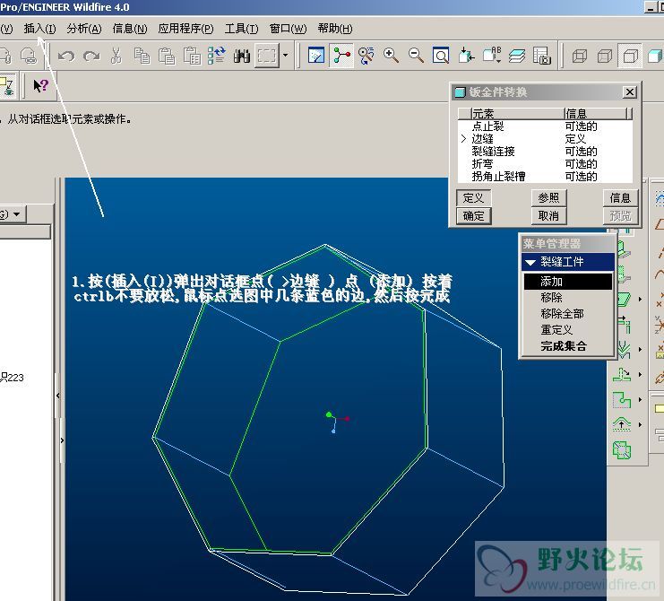Screen dimensions: 664x601
Task: Choose 移除 in menu manager
Action: pyautogui.click(x=567, y=298)
